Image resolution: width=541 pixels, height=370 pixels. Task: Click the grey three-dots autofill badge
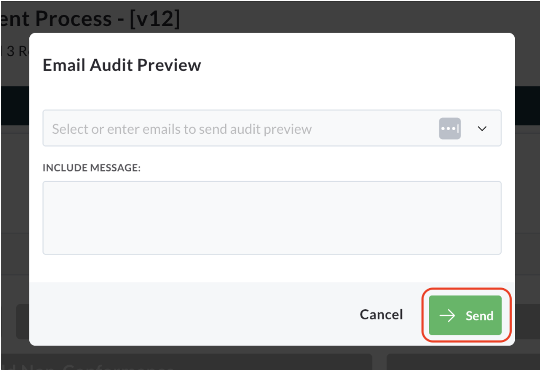tap(450, 129)
